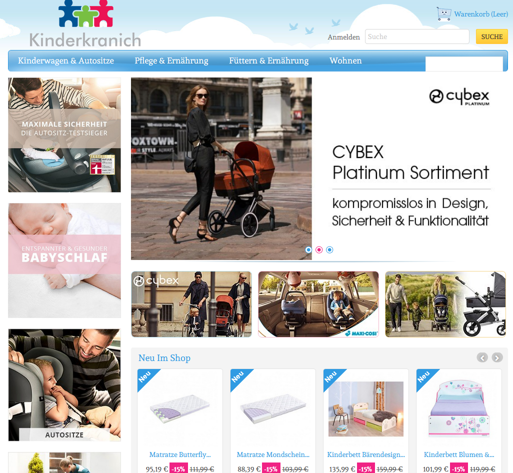Click the cybex Platinum logo in banner
Screen dimensions: 513x473
click(459, 97)
